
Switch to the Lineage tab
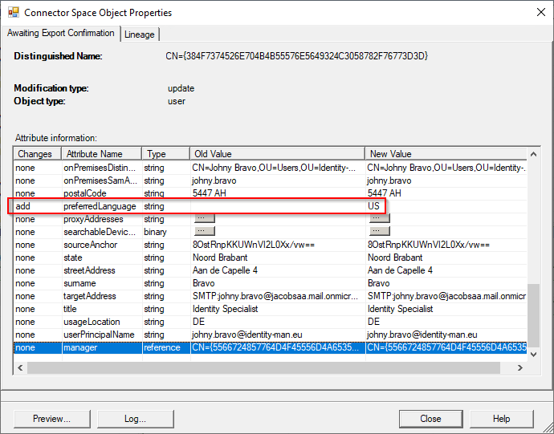pyautogui.click(x=140, y=34)
